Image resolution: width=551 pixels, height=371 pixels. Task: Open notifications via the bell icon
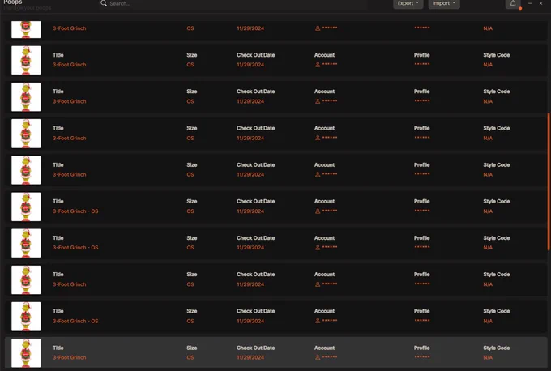point(513,4)
